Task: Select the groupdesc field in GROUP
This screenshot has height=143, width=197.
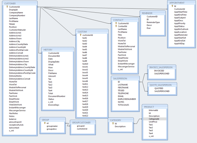Action: click(x=52, y=129)
